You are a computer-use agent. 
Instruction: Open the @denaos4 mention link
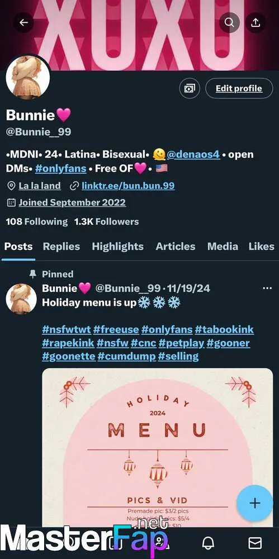tap(193, 155)
